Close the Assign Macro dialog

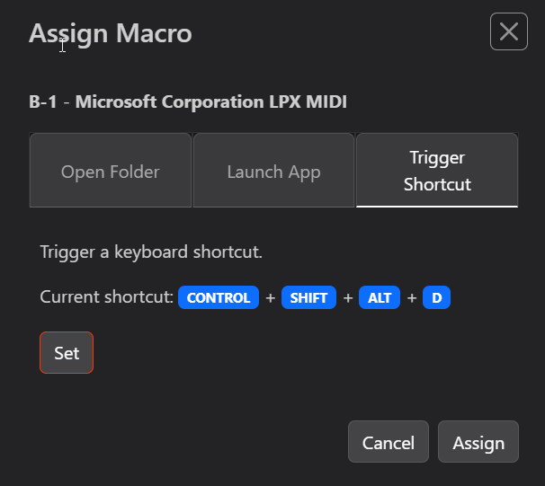pyautogui.click(x=508, y=32)
